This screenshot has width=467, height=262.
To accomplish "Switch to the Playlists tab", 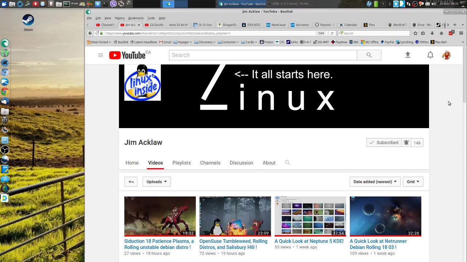I will pos(181,163).
